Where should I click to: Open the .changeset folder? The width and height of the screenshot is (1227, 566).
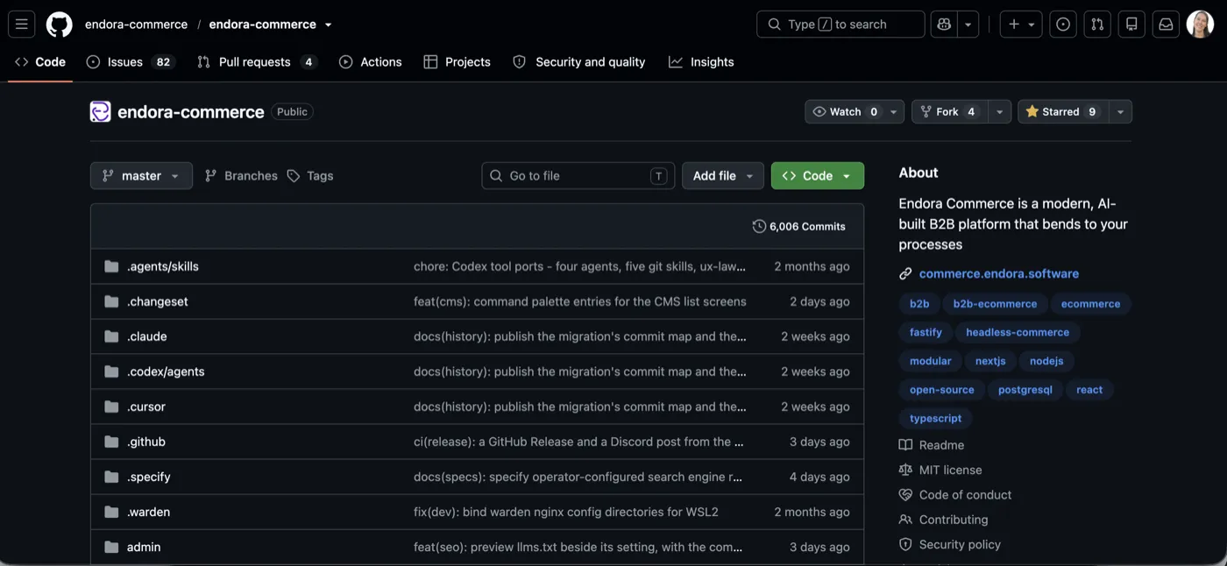tap(158, 301)
